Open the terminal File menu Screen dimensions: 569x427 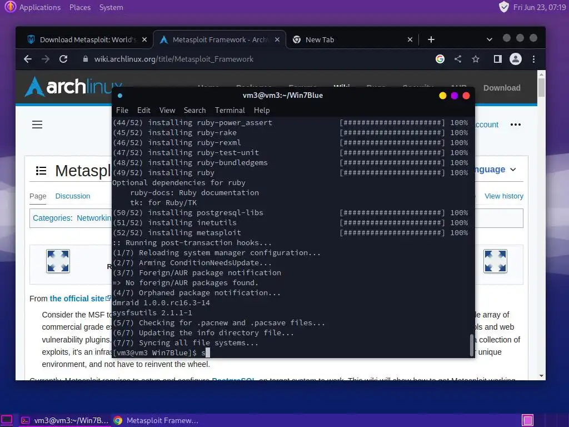point(122,111)
